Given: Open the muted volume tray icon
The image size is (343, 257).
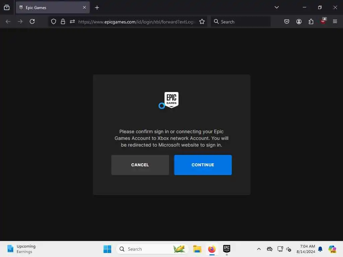Looking at the screenshot, I should pyautogui.click(x=289, y=249).
